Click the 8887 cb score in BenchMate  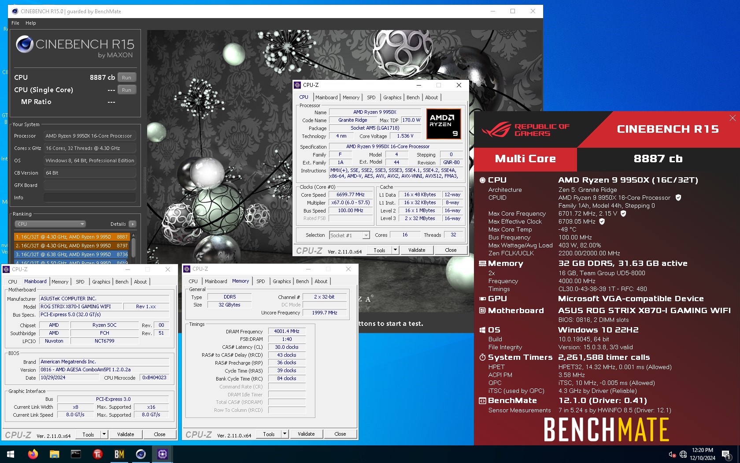(658, 159)
